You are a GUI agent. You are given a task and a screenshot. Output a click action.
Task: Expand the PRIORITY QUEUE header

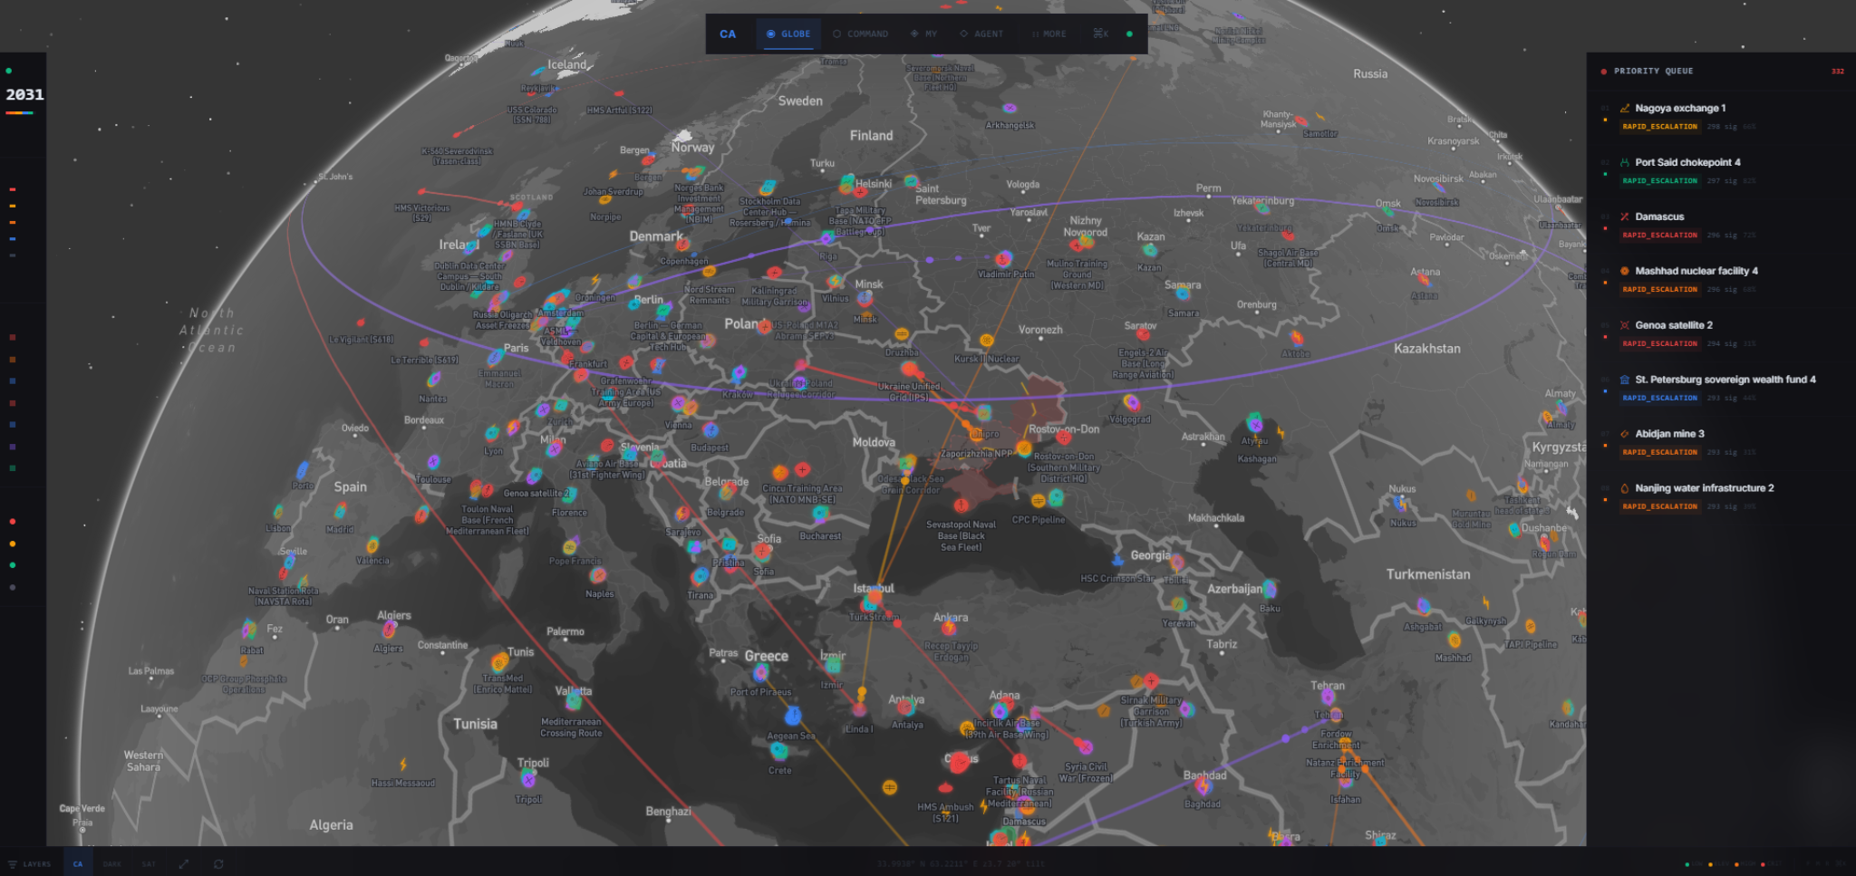click(1653, 71)
